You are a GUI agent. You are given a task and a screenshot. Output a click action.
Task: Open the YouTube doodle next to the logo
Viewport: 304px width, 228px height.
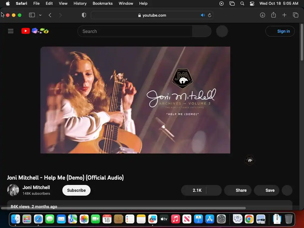tap(40, 31)
